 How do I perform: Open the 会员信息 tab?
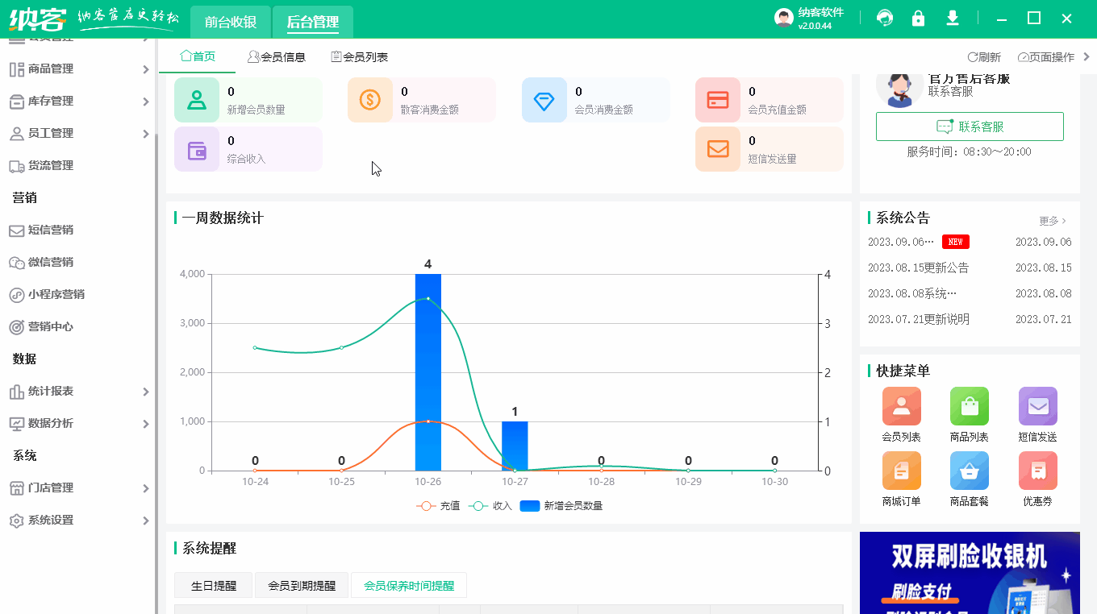[x=277, y=56]
